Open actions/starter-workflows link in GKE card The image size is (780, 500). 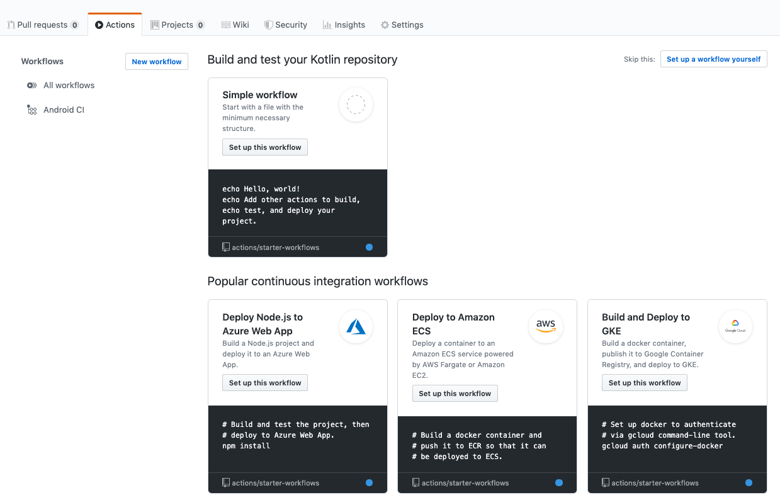[655, 483]
